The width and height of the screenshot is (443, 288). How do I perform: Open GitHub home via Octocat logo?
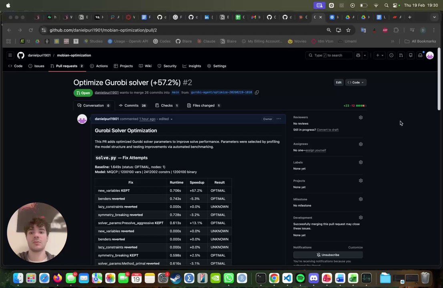pyautogui.click(x=21, y=55)
